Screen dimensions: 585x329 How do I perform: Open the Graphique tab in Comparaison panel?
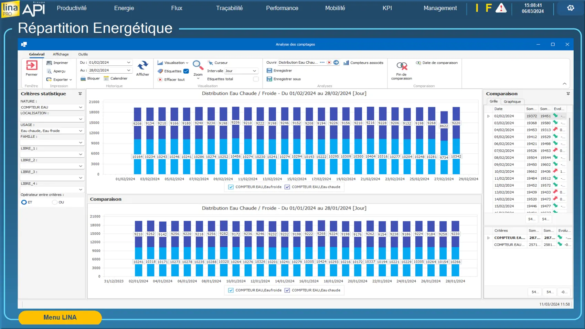(x=512, y=102)
